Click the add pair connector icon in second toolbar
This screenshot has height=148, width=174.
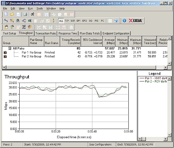(x=6, y=21)
